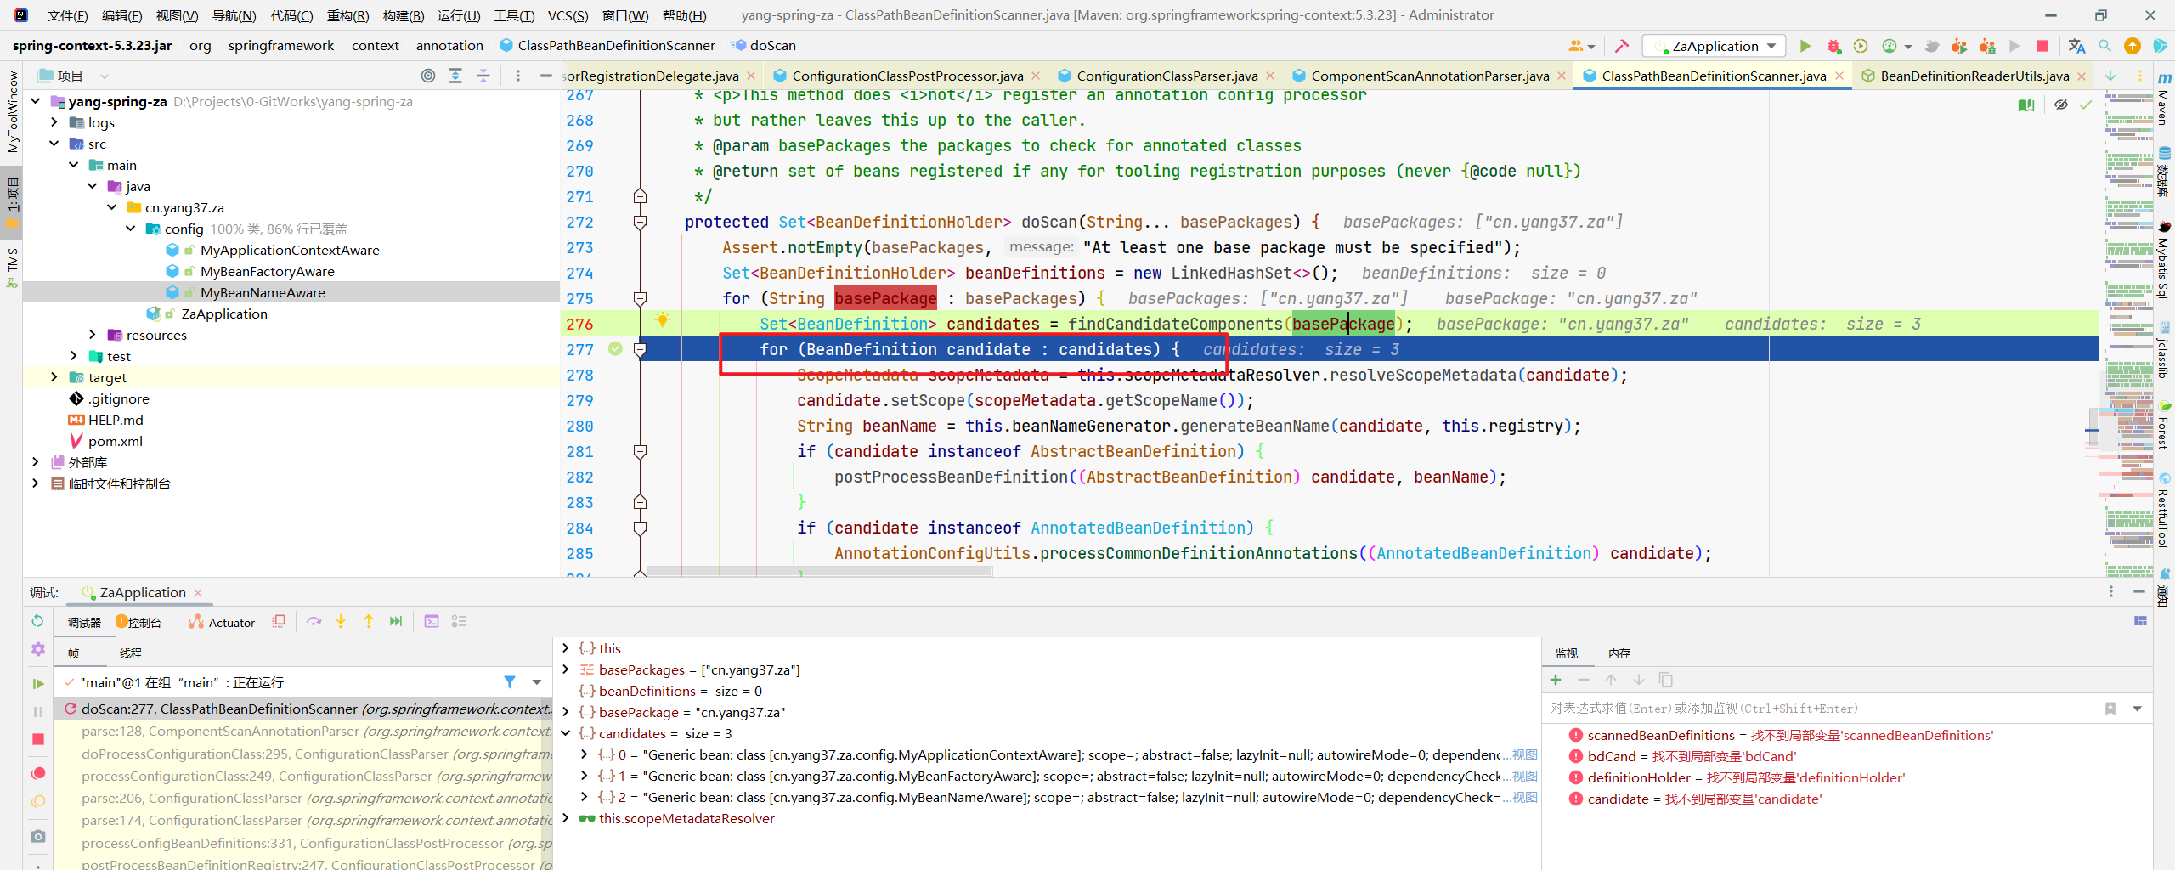The height and width of the screenshot is (870, 2175).
Task: Expand the logs folder in project tree
Action: pos(54,122)
